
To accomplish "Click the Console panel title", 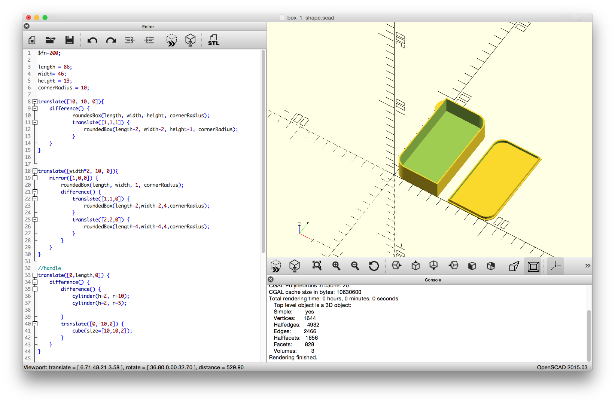I will [433, 279].
